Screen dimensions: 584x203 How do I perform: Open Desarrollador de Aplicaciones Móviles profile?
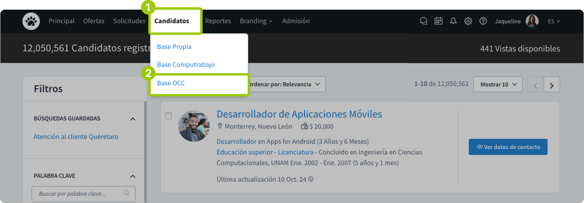point(299,114)
